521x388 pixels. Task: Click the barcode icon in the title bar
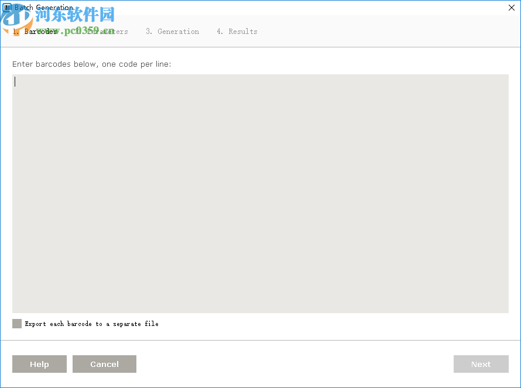[6, 7]
